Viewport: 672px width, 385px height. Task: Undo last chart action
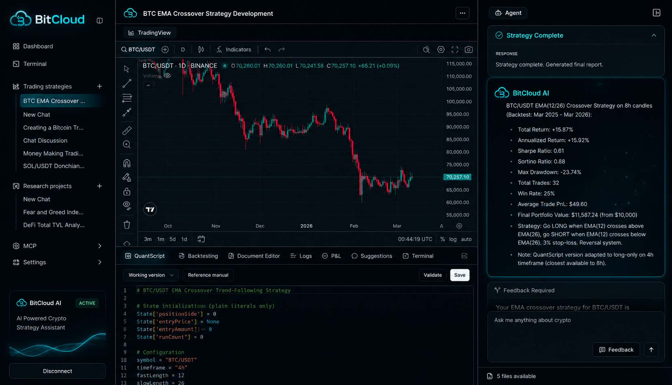pos(267,49)
